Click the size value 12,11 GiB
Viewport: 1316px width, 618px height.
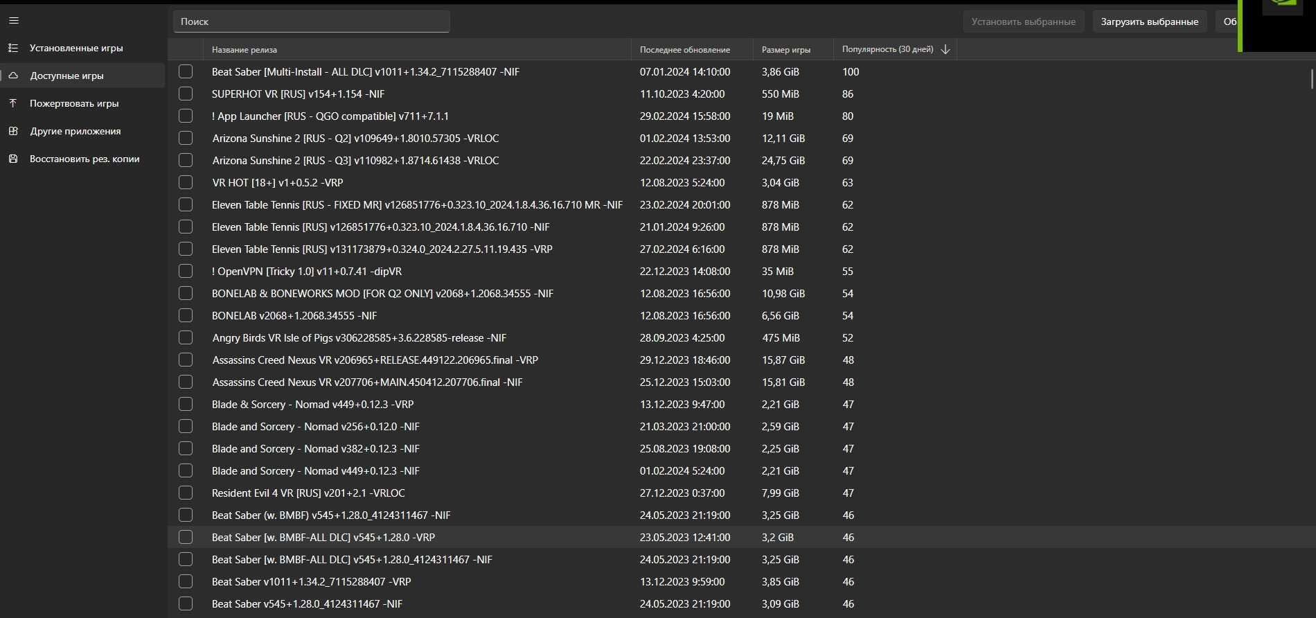783,138
